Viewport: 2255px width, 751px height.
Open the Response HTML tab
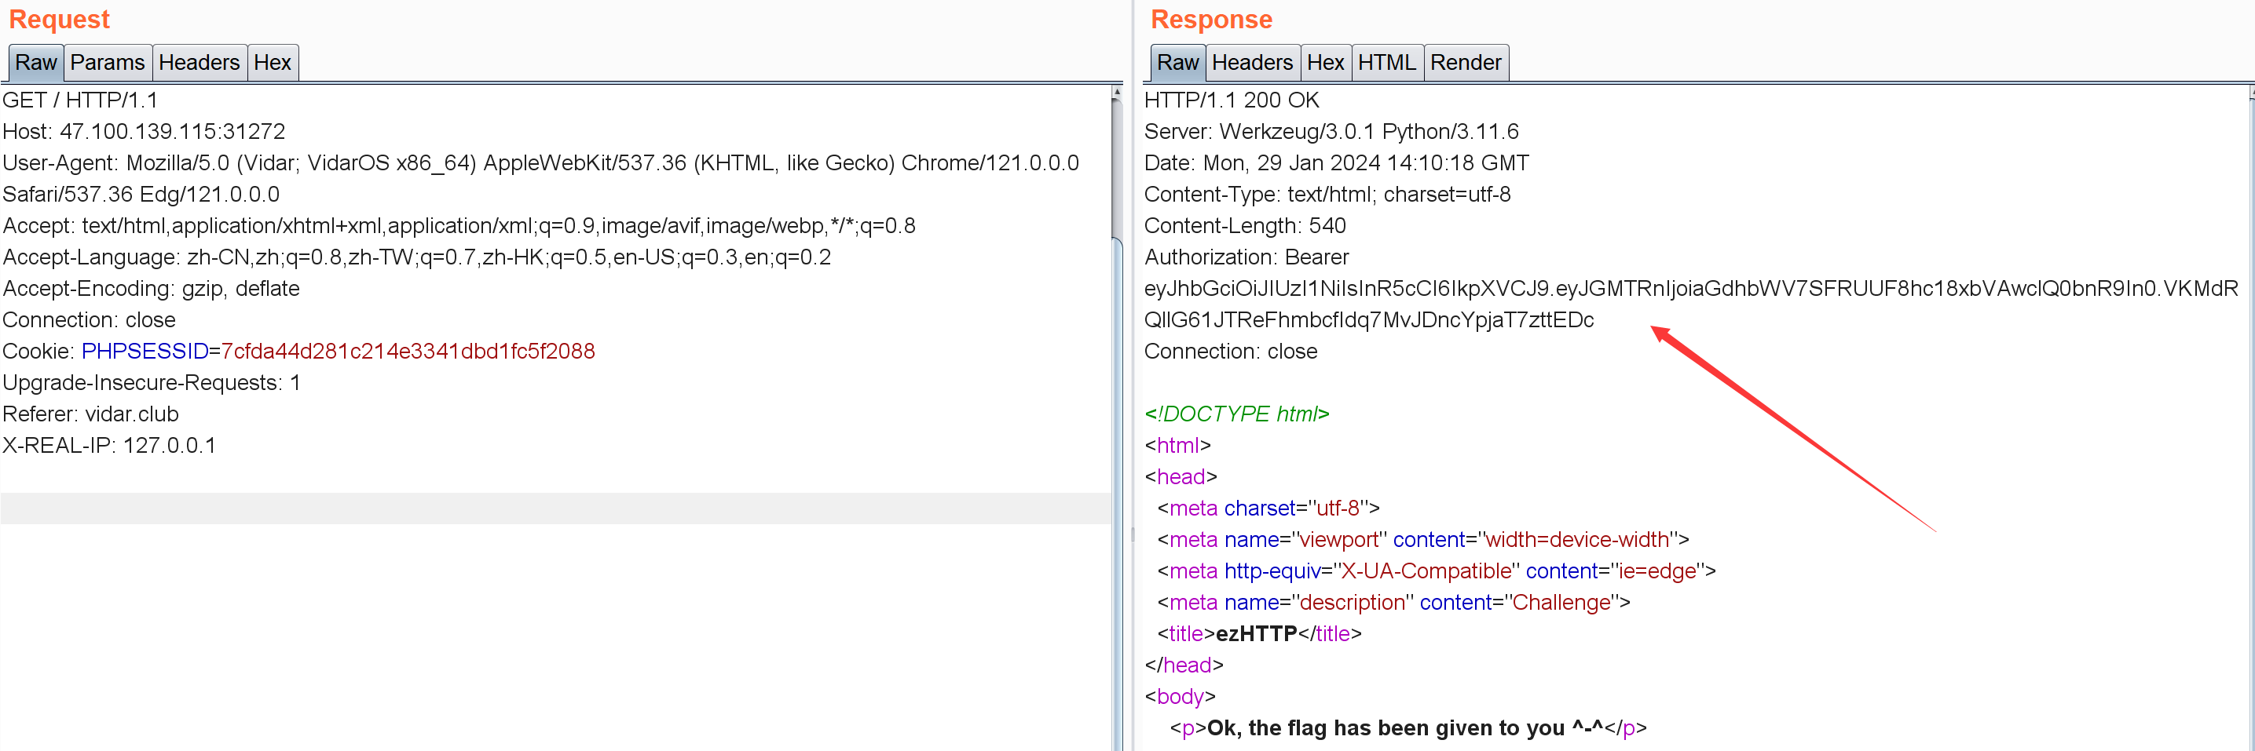coord(1386,63)
